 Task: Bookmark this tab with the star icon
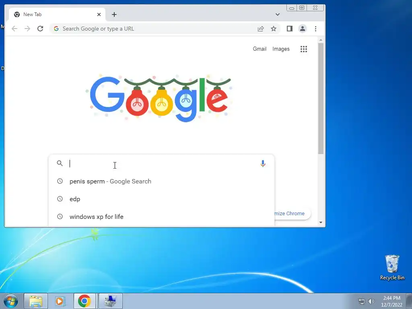pos(274,29)
